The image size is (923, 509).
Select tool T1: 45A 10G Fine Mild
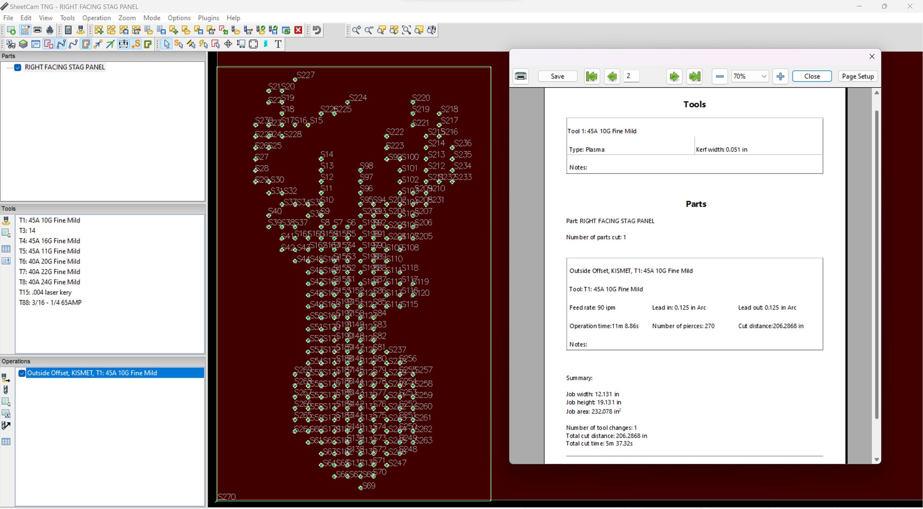[49, 221]
